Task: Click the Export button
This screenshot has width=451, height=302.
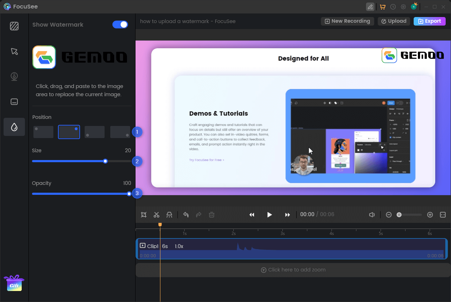Action: point(429,21)
